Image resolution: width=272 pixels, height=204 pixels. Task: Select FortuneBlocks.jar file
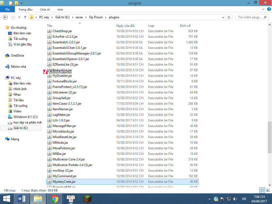click(x=122, y=81)
